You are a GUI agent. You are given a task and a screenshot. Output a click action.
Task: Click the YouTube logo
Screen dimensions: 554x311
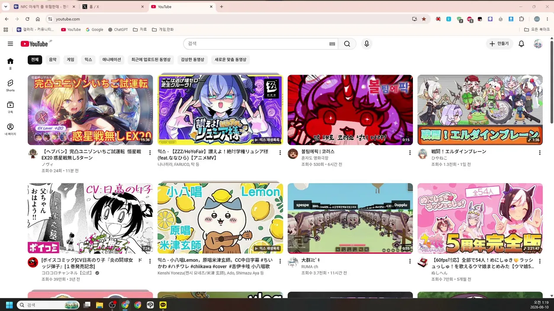(x=35, y=44)
